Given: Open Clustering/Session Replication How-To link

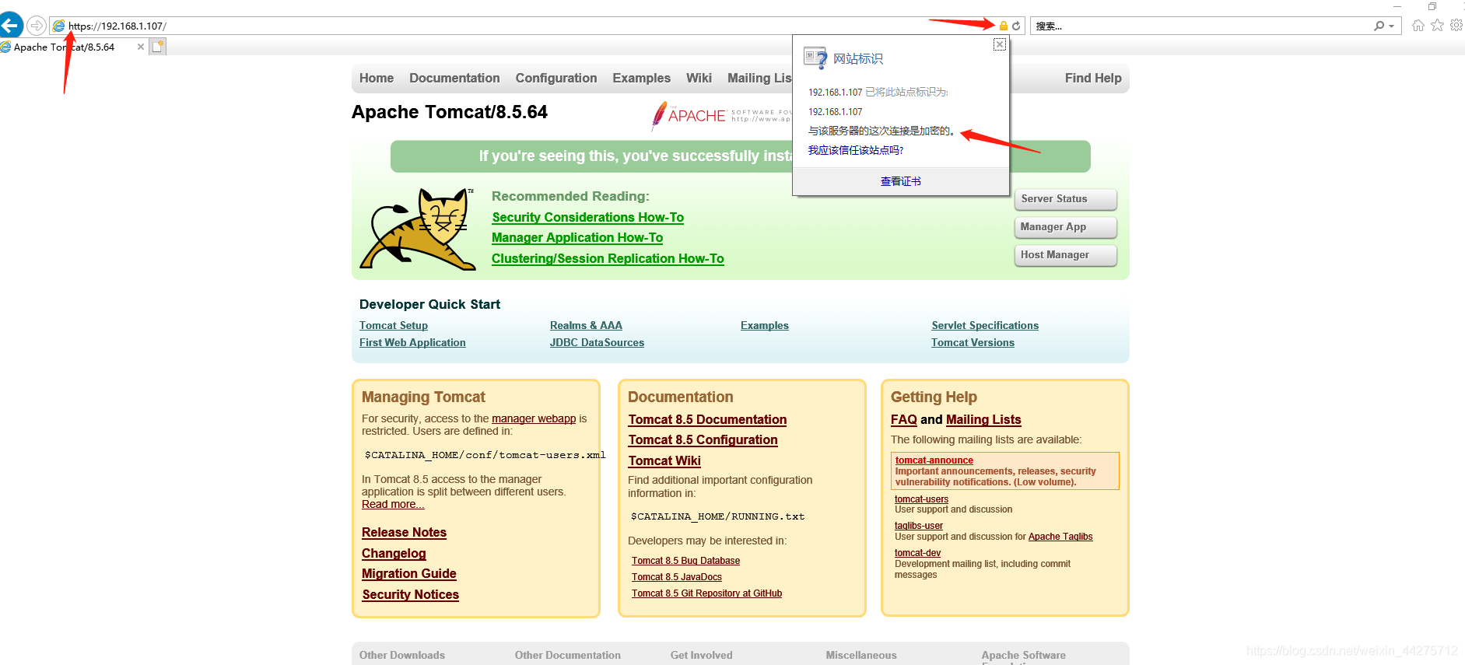Looking at the screenshot, I should point(608,259).
